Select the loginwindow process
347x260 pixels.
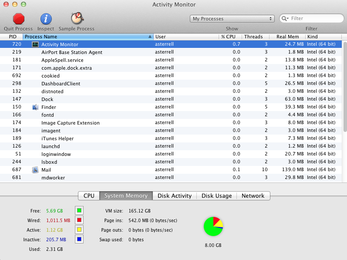[x=171, y=154]
